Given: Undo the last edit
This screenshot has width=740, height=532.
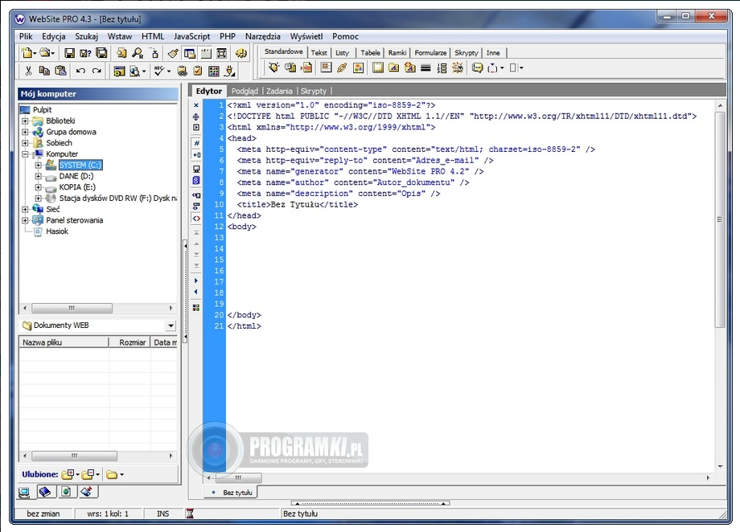Looking at the screenshot, I should tap(80, 71).
